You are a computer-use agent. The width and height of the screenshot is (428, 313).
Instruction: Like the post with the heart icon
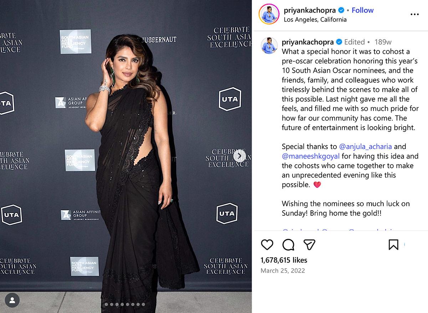[x=267, y=245]
